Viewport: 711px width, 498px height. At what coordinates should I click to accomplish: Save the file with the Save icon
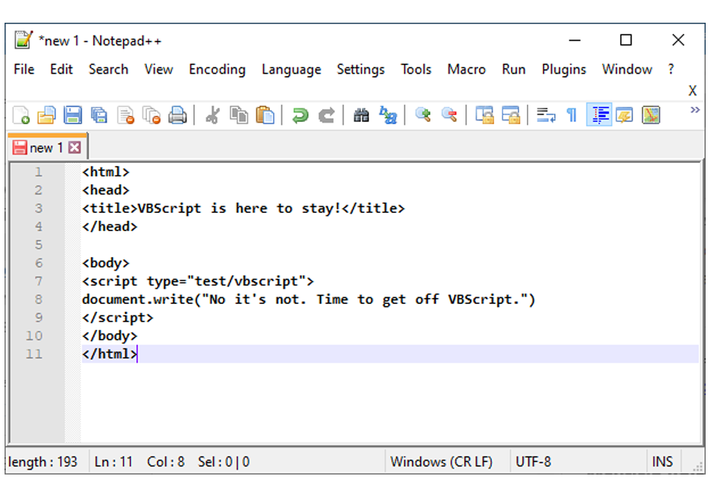point(73,115)
